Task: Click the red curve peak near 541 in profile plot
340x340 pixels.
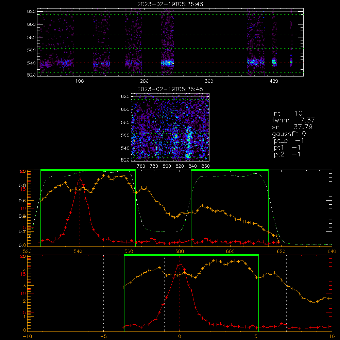Action: [x=81, y=179]
